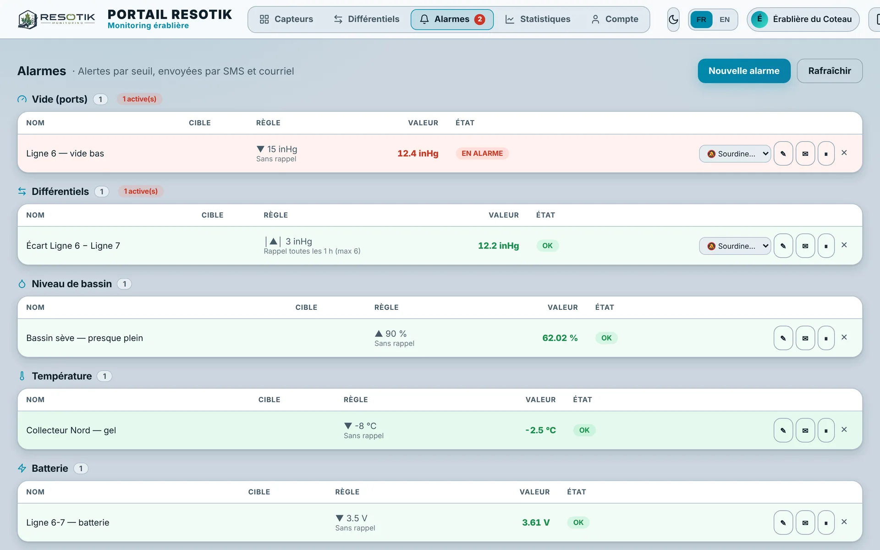Switch language to FR
This screenshot has height=550, width=880.
(x=701, y=19)
